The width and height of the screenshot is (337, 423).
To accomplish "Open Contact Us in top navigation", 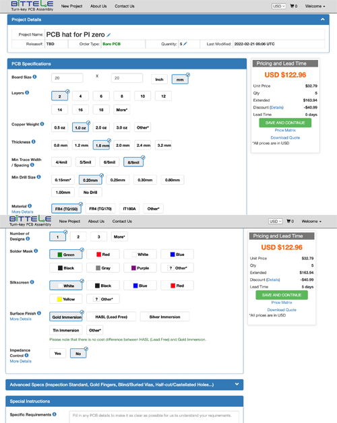I will click(x=125, y=6).
